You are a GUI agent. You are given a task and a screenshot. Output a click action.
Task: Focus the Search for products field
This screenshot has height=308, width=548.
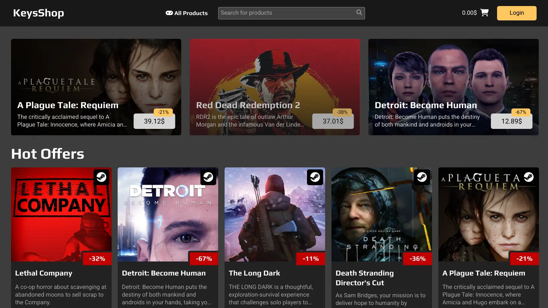(287, 13)
